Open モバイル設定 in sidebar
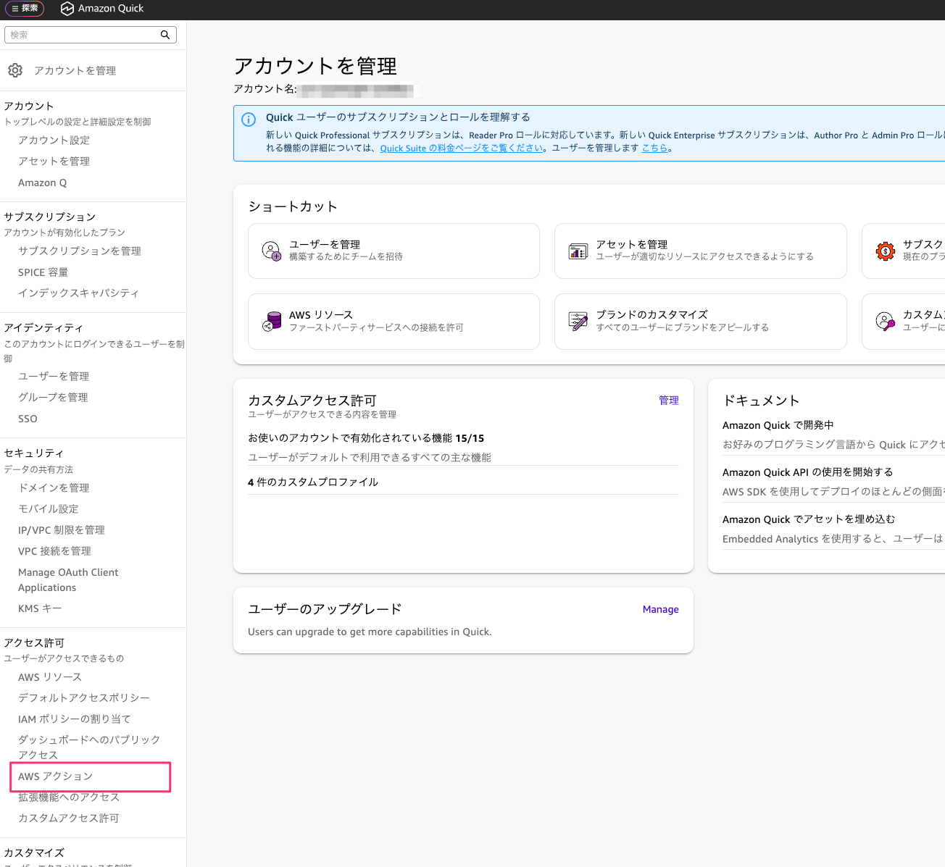This screenshot has height=867, width=945. [x=49, y=509]
